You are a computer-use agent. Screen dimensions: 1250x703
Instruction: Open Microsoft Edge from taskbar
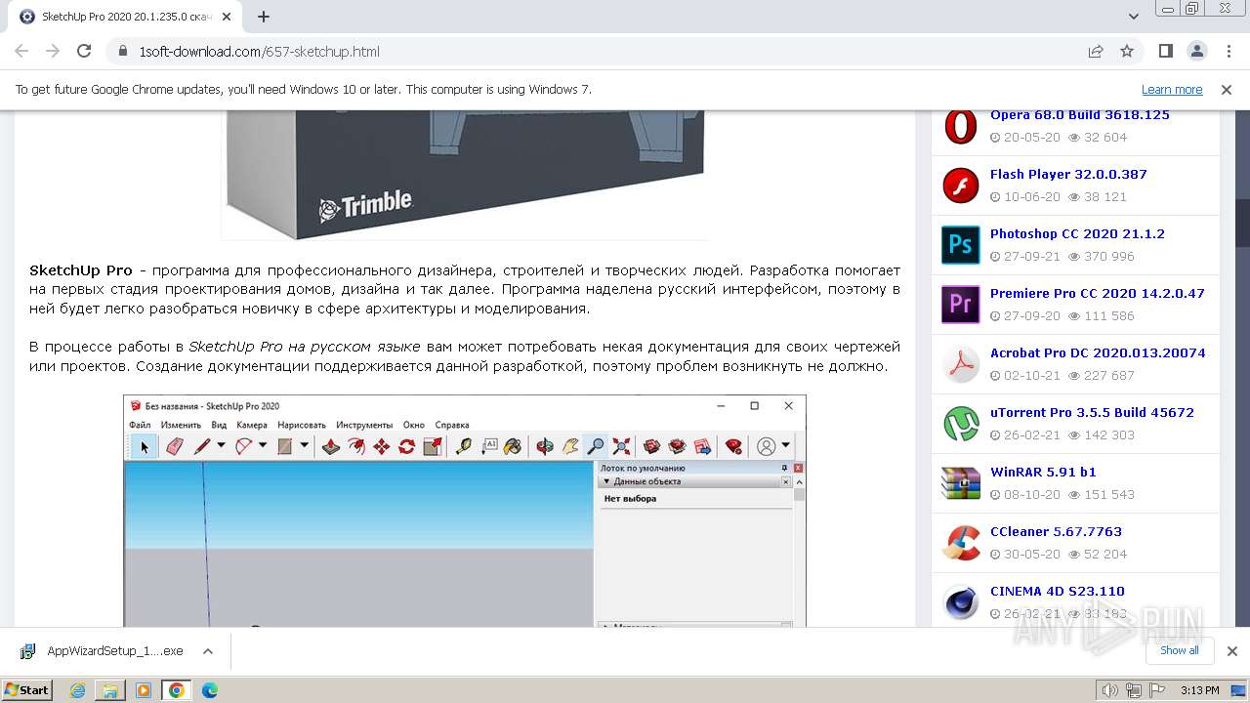(210, 690)
